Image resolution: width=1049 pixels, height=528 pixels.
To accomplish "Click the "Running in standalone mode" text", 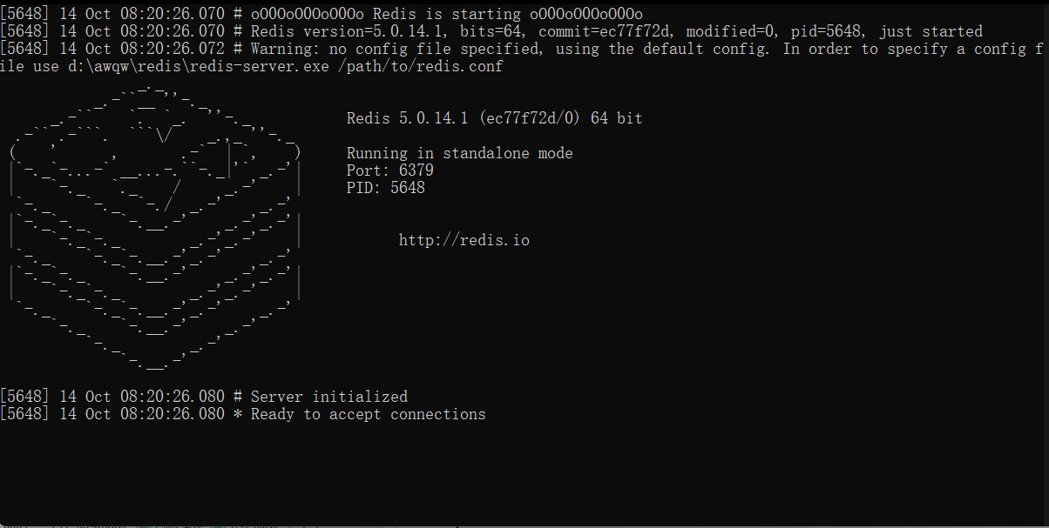I will [460, 153].
